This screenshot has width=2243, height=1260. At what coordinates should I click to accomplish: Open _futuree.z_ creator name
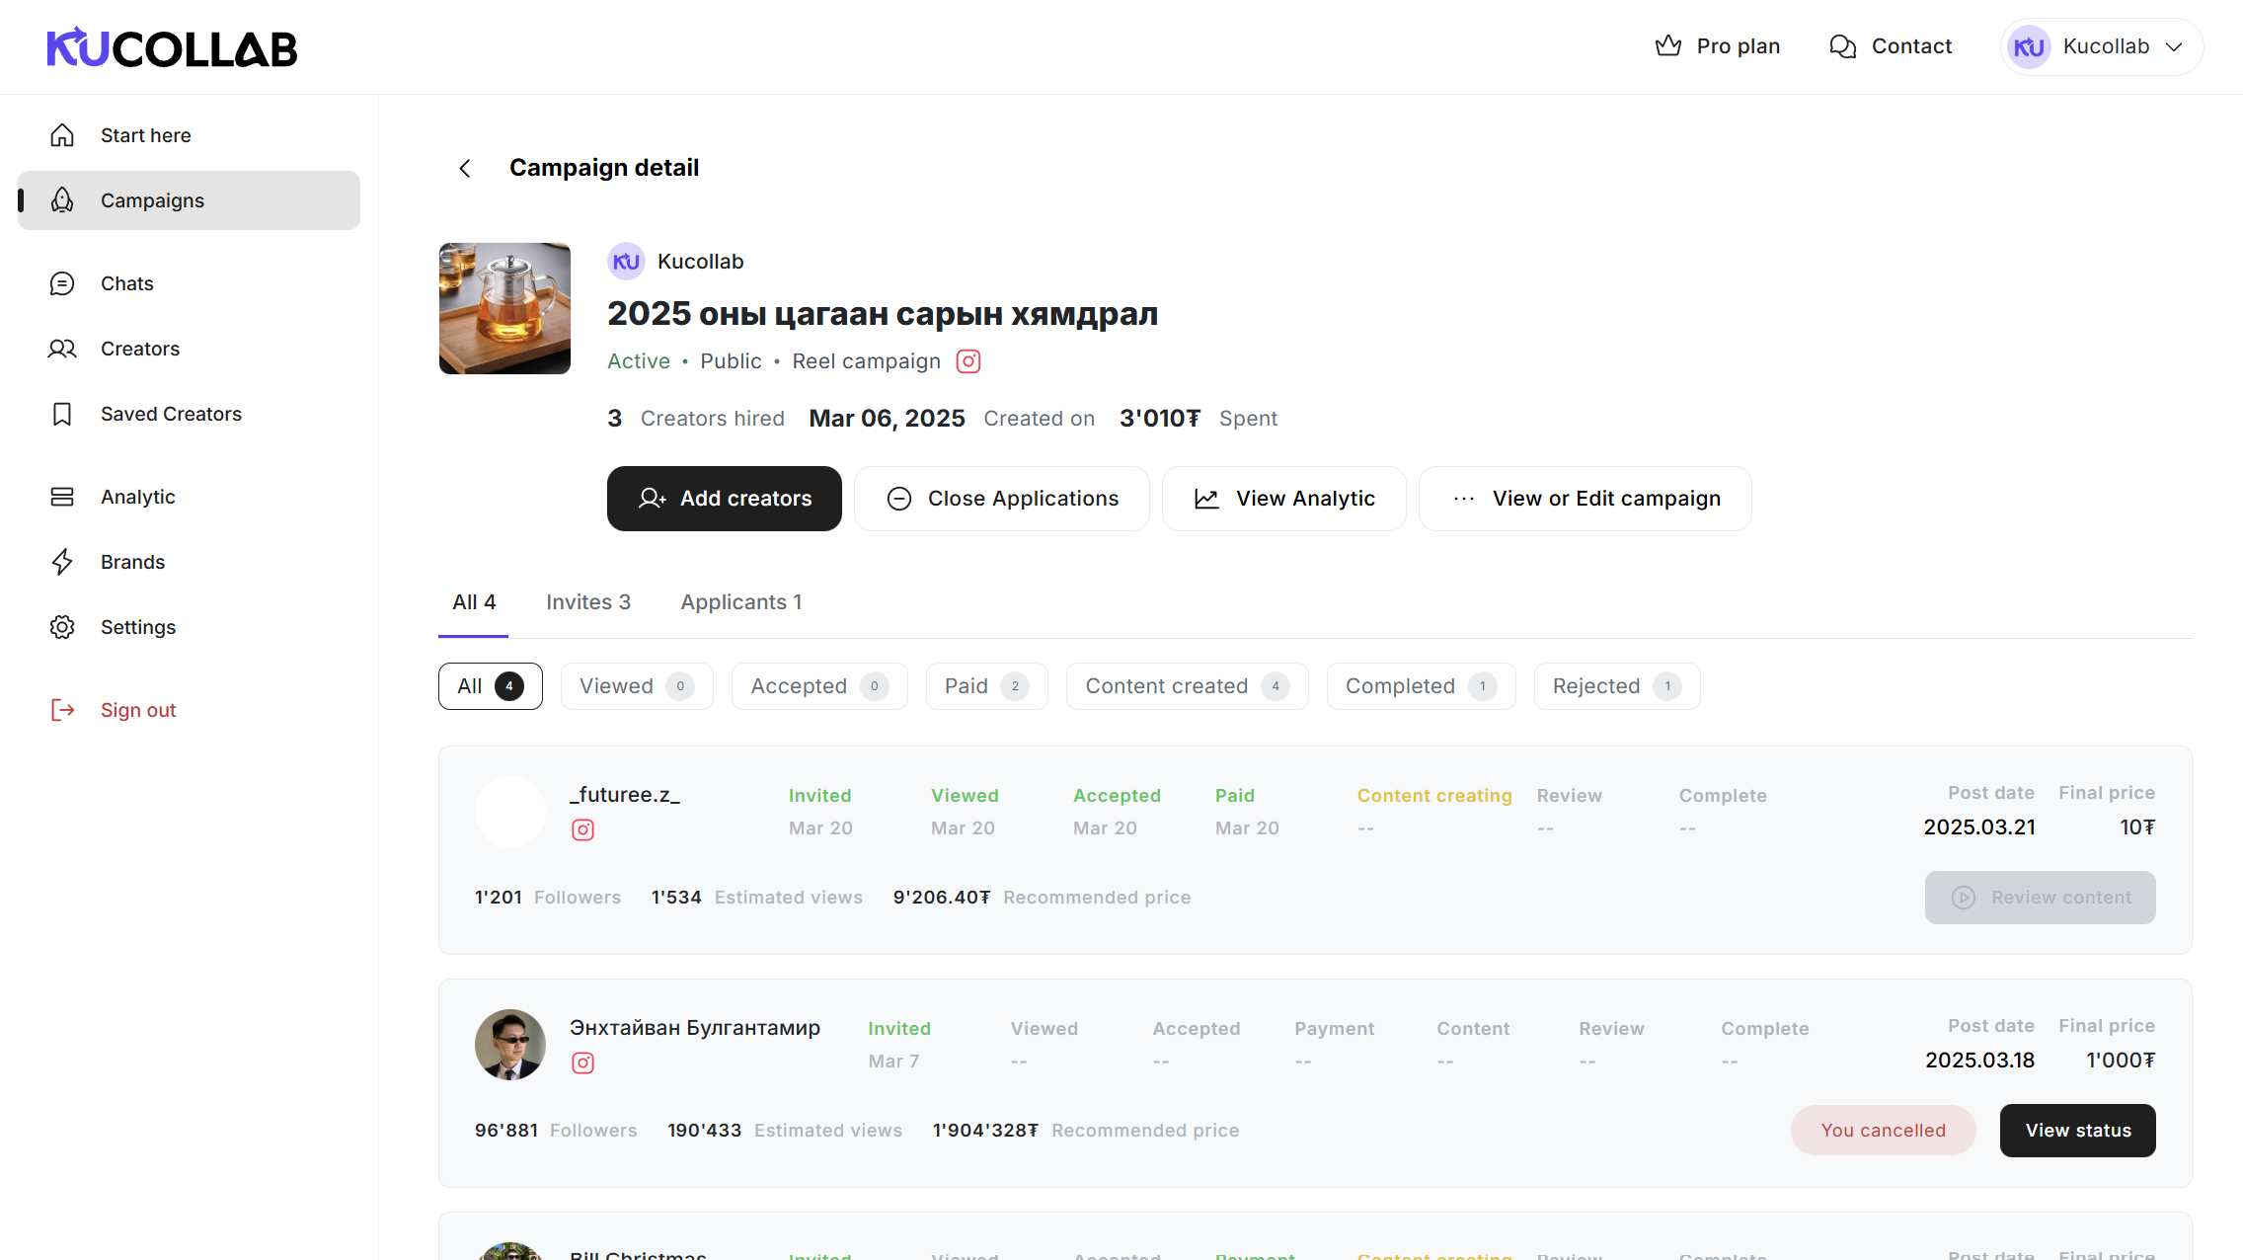[x=625, y=795]
